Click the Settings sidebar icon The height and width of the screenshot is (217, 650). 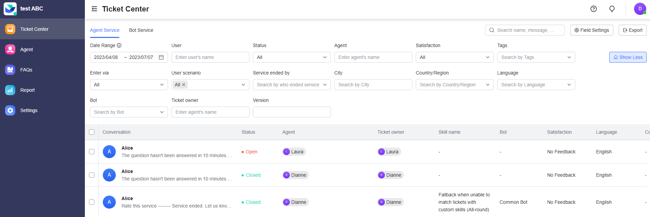click(10, 110)
